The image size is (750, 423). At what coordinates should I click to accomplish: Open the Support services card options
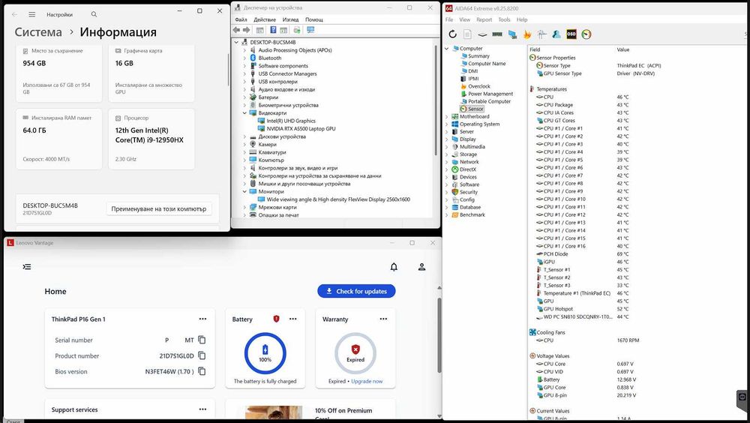pos(202,409)
